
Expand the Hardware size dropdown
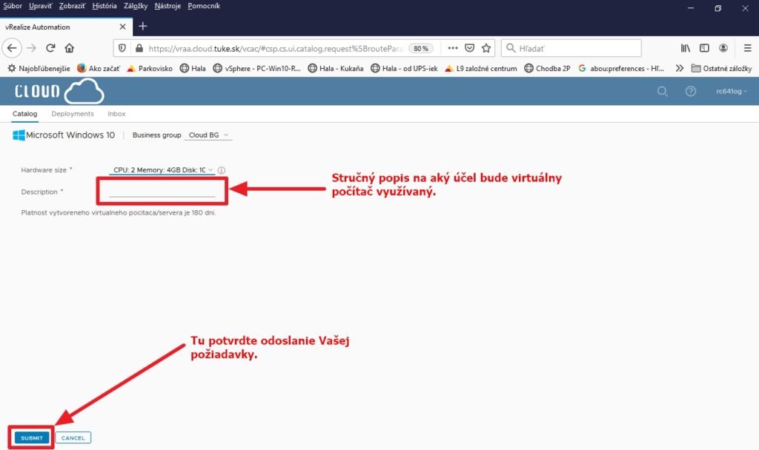pos(162,170)
